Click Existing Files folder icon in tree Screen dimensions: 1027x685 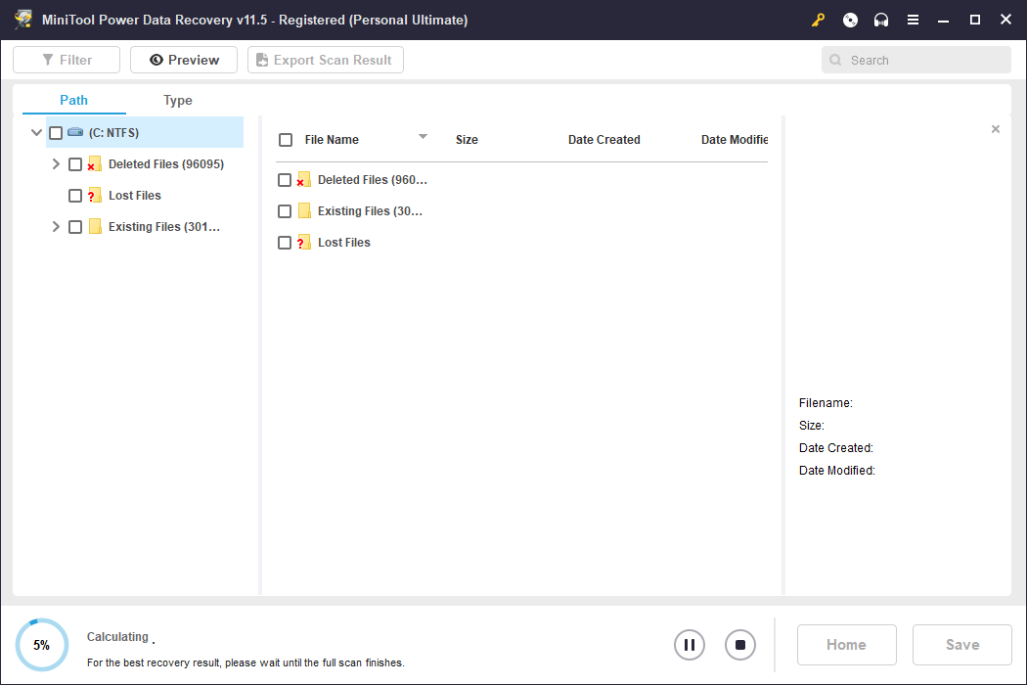click(x=95, y=227)
